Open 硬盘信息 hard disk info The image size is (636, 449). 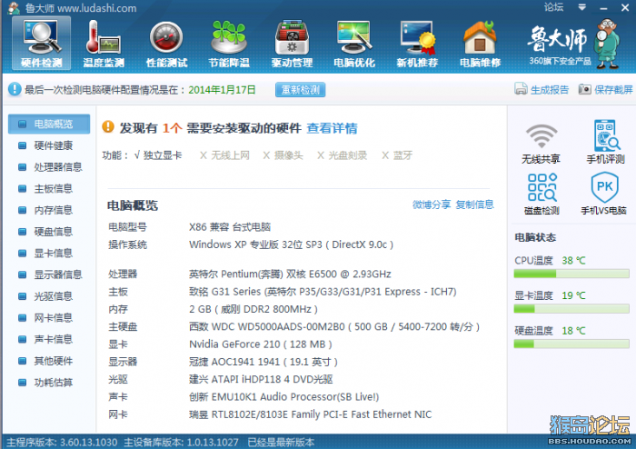click(x=53, y=231)
